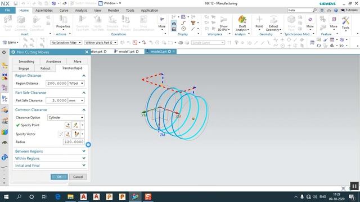This screenshot has height=202, width=360.
Task: Switch to the model1.prt document tab
Action: (127, 52)
